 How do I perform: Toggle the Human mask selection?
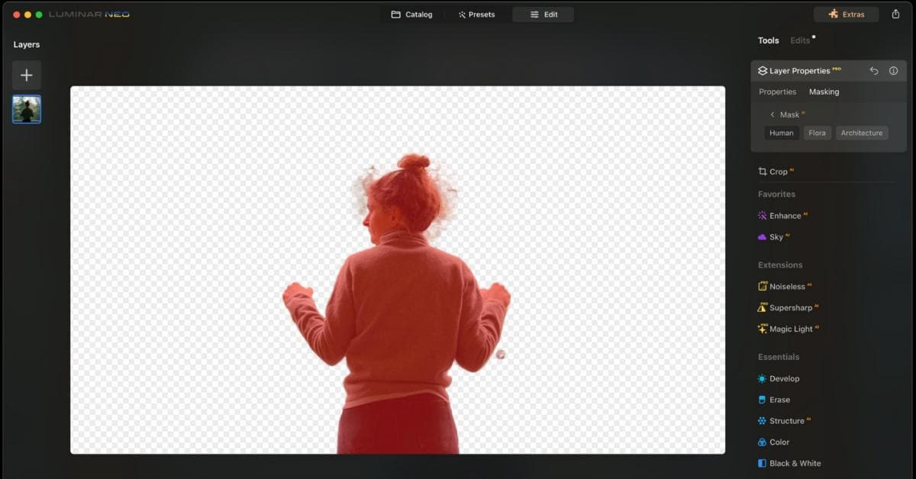coord(781,132)
